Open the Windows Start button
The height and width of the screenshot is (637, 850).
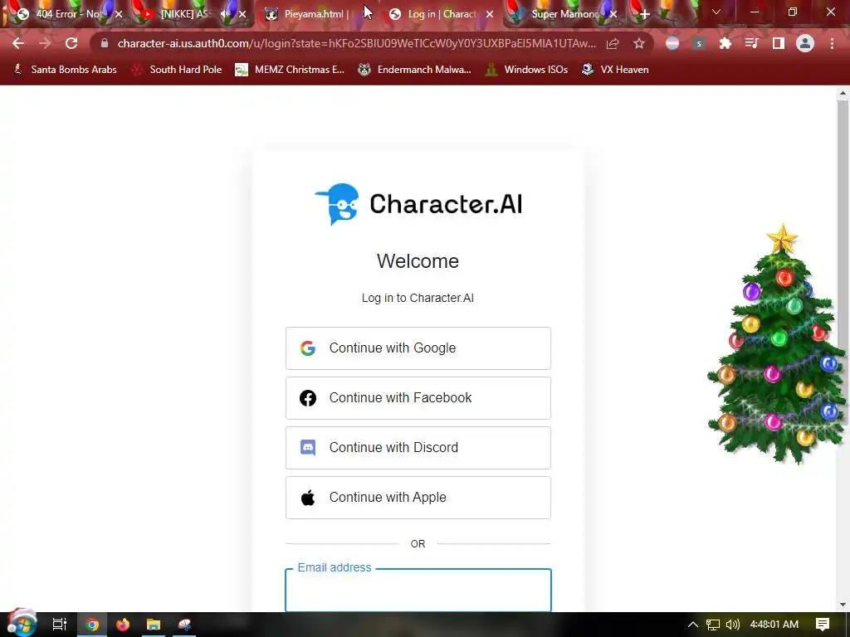pyautogui.click(x=22, y=624)
